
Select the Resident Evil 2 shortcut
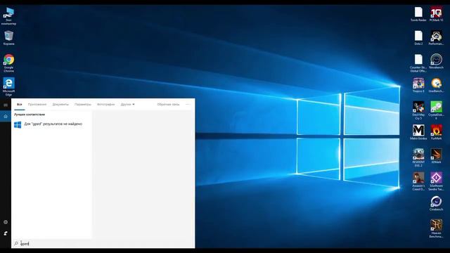(418, 157)
